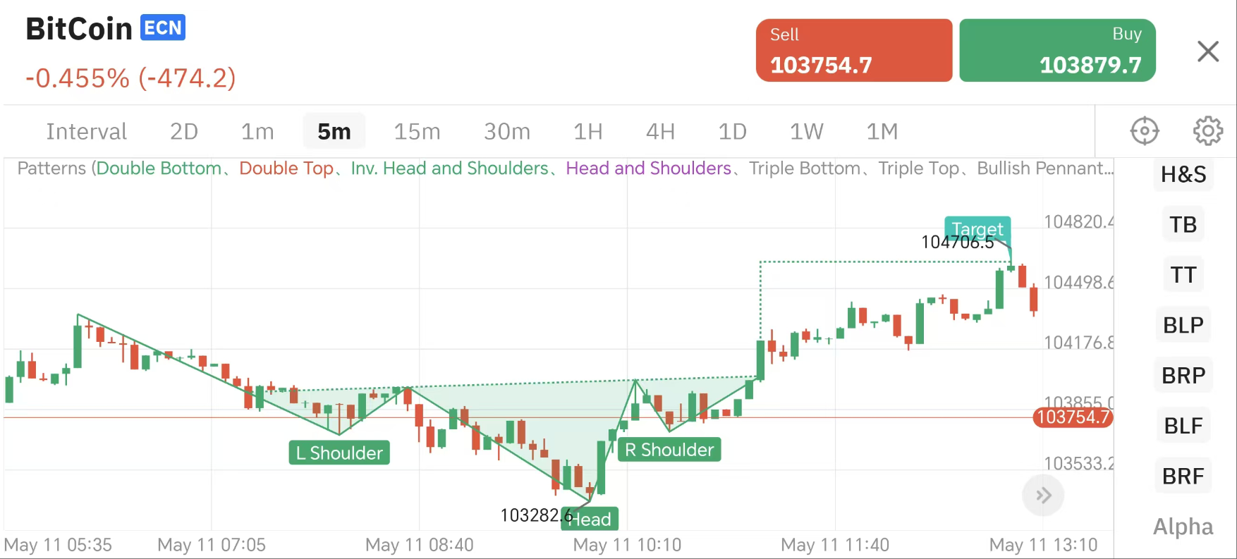Toggle the H&S pattern button
This screenshot has height=559, width=1237.
[1183, 175]
